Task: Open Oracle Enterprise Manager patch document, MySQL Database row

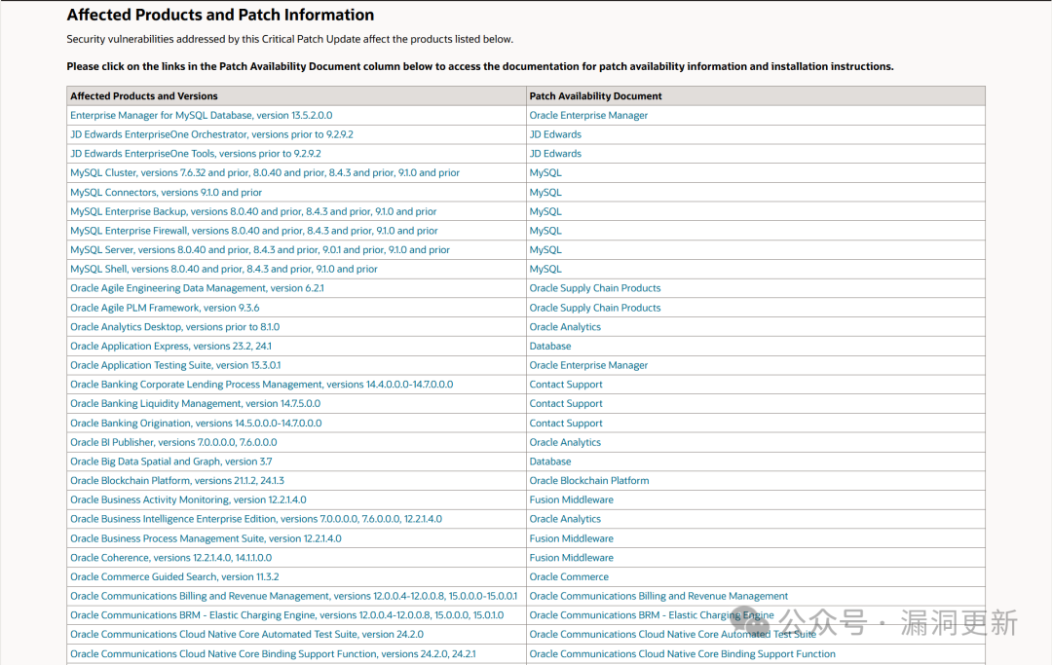Action: [588, 115]
